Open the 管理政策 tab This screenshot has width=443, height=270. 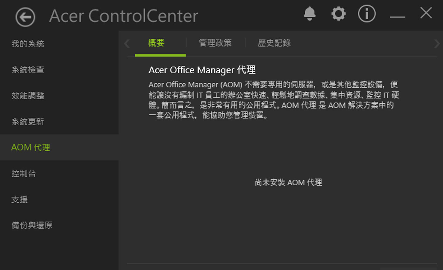click(x=215, y=43)
